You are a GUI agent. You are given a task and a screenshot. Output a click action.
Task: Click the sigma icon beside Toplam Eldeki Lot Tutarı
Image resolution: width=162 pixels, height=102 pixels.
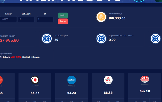[101, 39]
